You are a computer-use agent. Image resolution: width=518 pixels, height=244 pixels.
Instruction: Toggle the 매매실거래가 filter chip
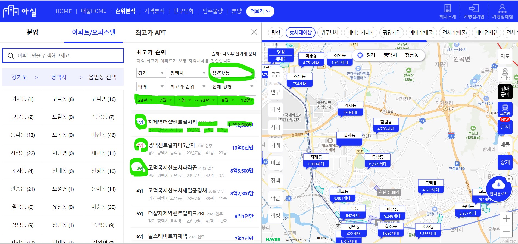(361, 33)
